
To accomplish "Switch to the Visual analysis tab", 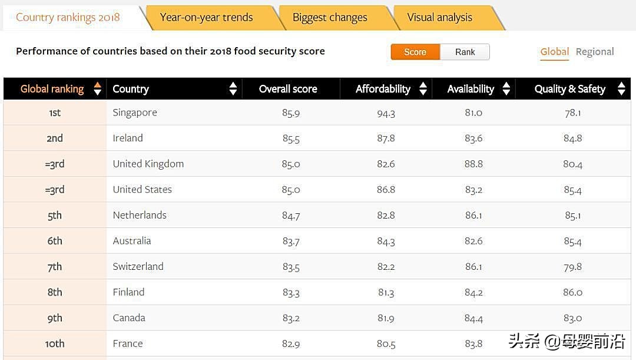I will pyautogui.click(x=439, y=18).
